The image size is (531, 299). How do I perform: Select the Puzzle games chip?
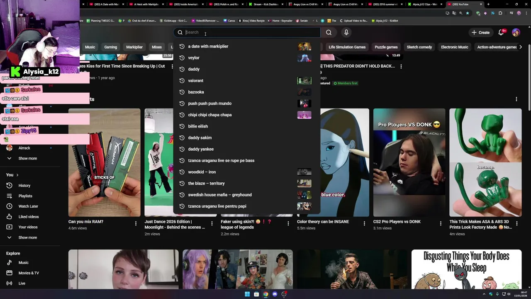pyautogui.click(x=386, y=47)
